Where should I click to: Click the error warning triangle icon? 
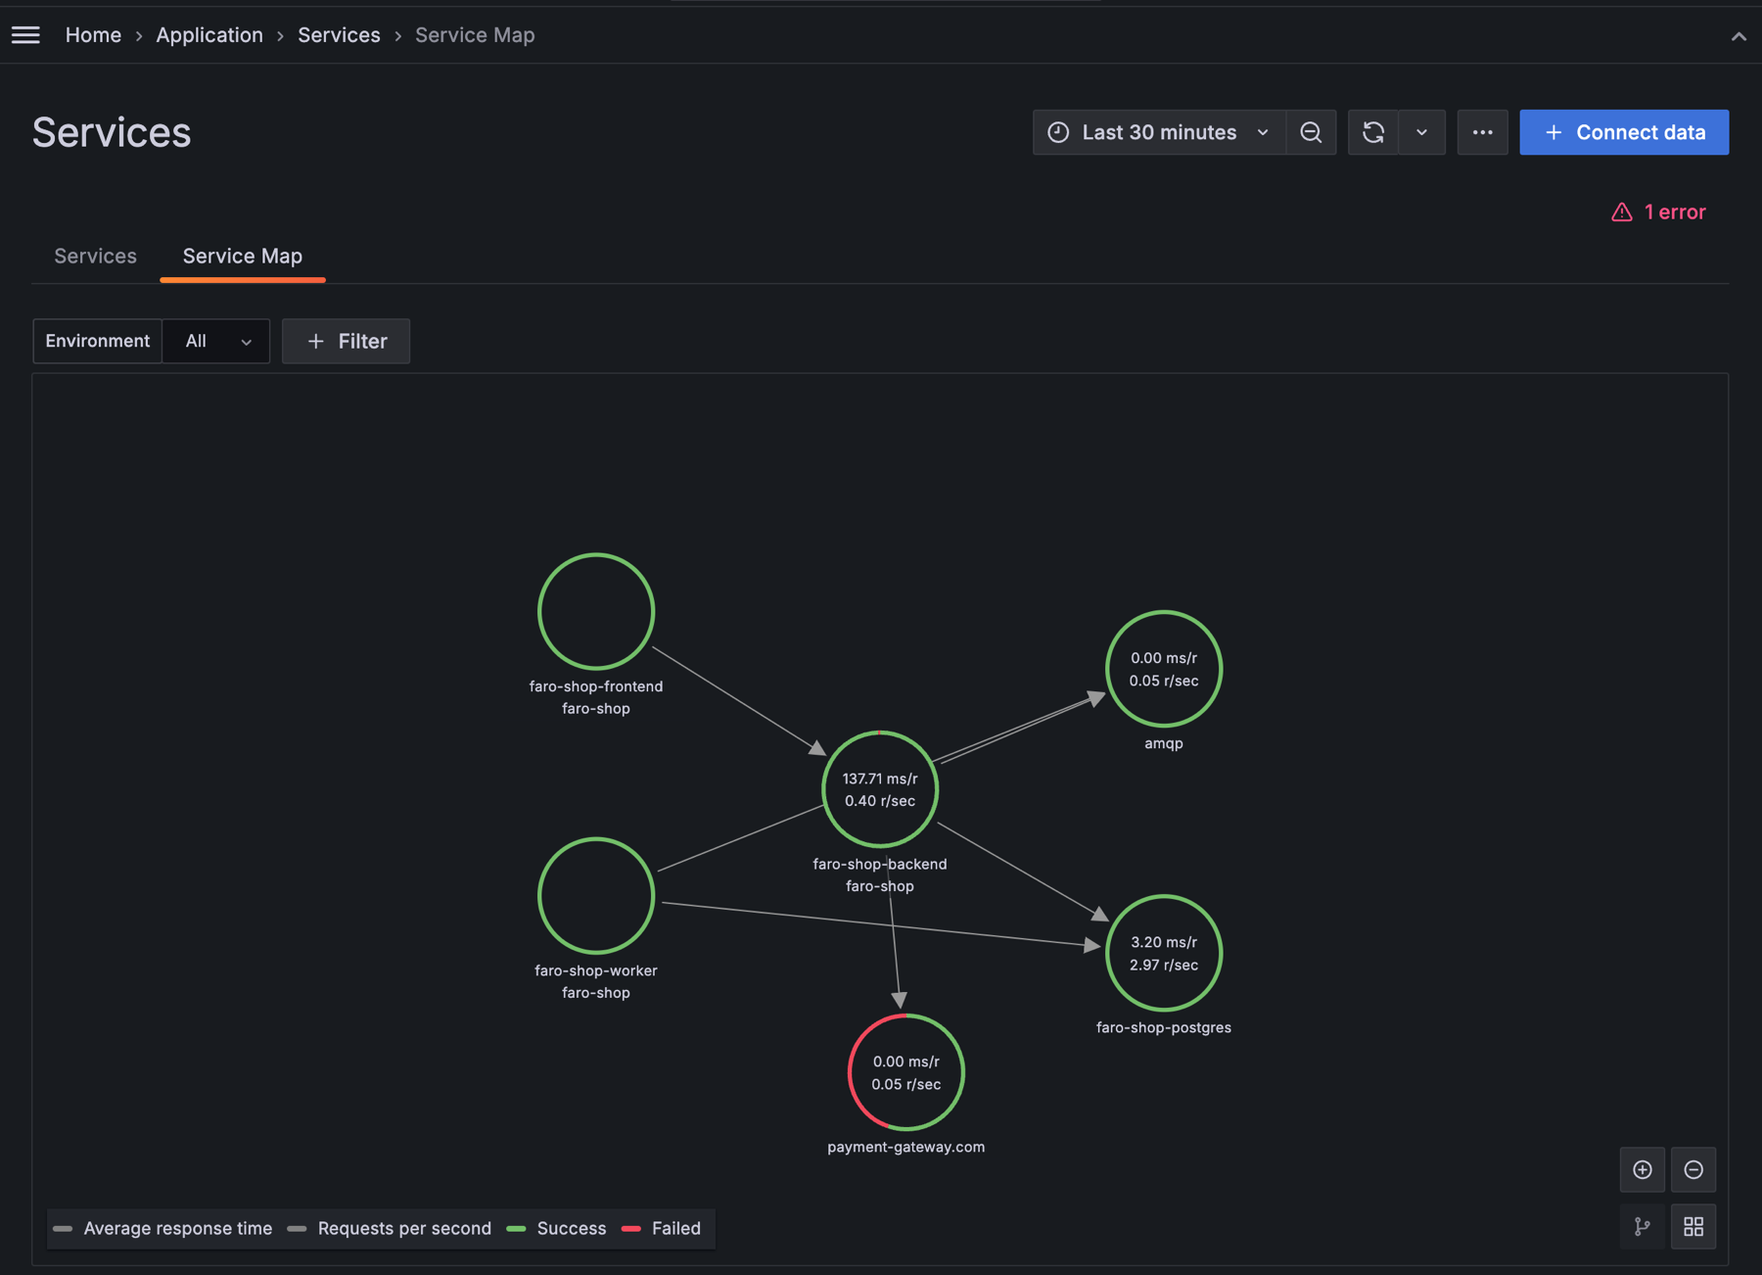click(x=1622, y=212)
